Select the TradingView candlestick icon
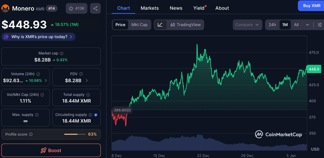The height and width of the screenshot is (158, 324). 174,25
